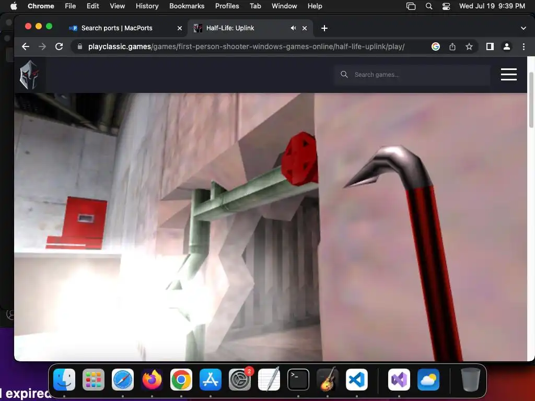Close the Search ports MacPorts tab
This screenshot has height=401, width=535.
click(180, 28)
